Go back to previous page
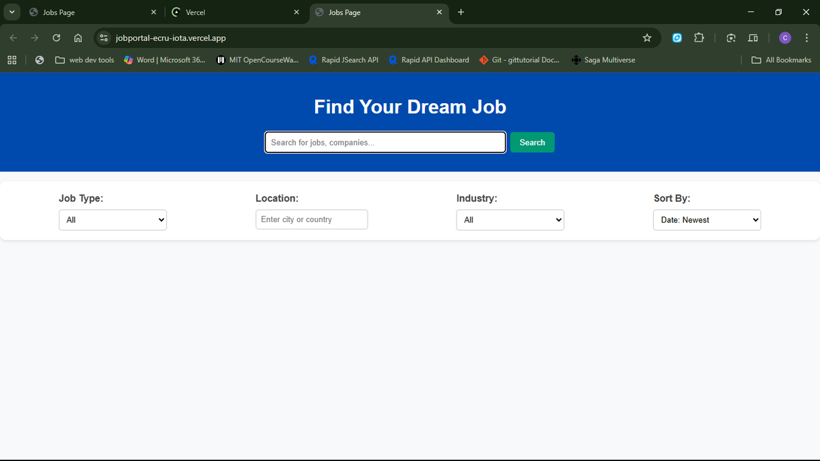 (x=14, y=38)
